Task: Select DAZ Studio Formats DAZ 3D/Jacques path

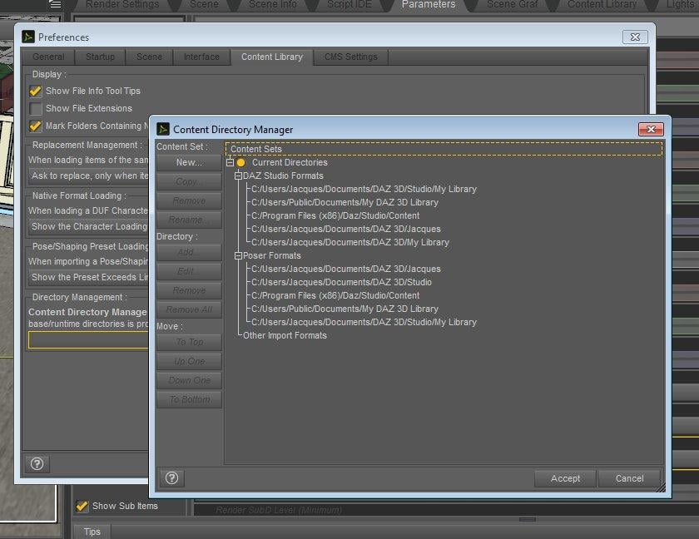Action: click(346, 229)
